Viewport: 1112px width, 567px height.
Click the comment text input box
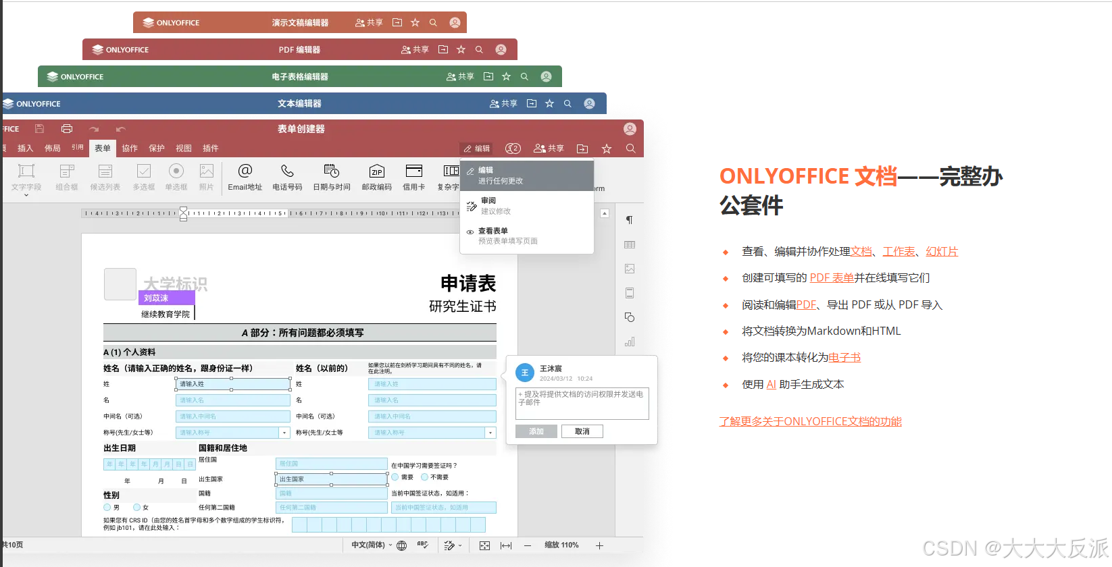tap(582, 404)
